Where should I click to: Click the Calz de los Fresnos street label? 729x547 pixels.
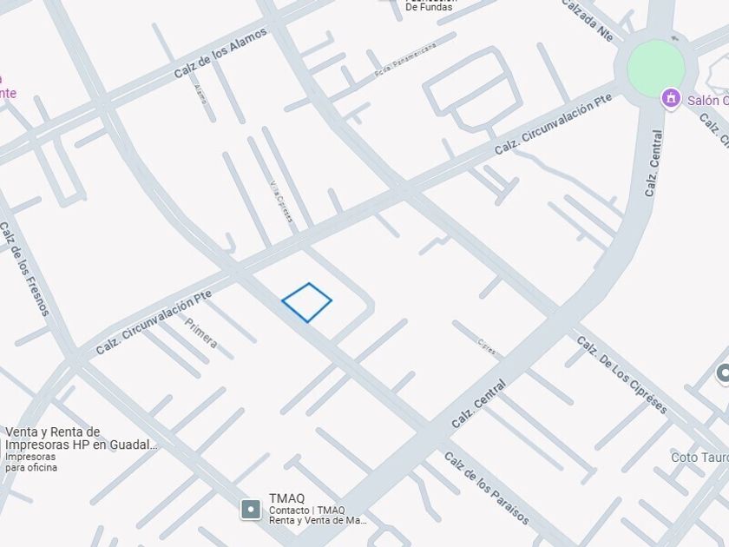click(x=24, y=269)
